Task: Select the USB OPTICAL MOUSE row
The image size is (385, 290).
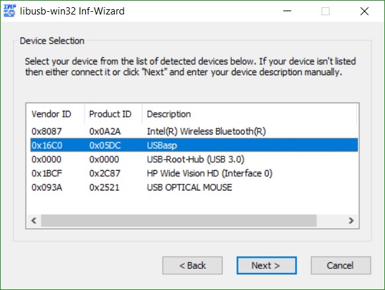Action: click(194, 187)
